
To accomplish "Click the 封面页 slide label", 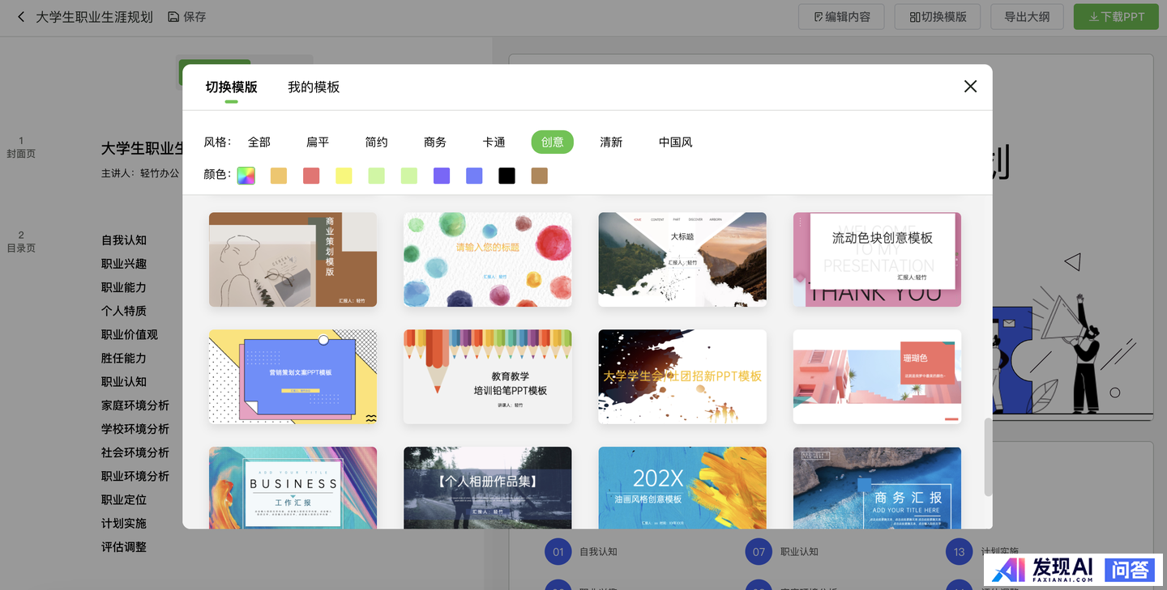I will point(21,154).
